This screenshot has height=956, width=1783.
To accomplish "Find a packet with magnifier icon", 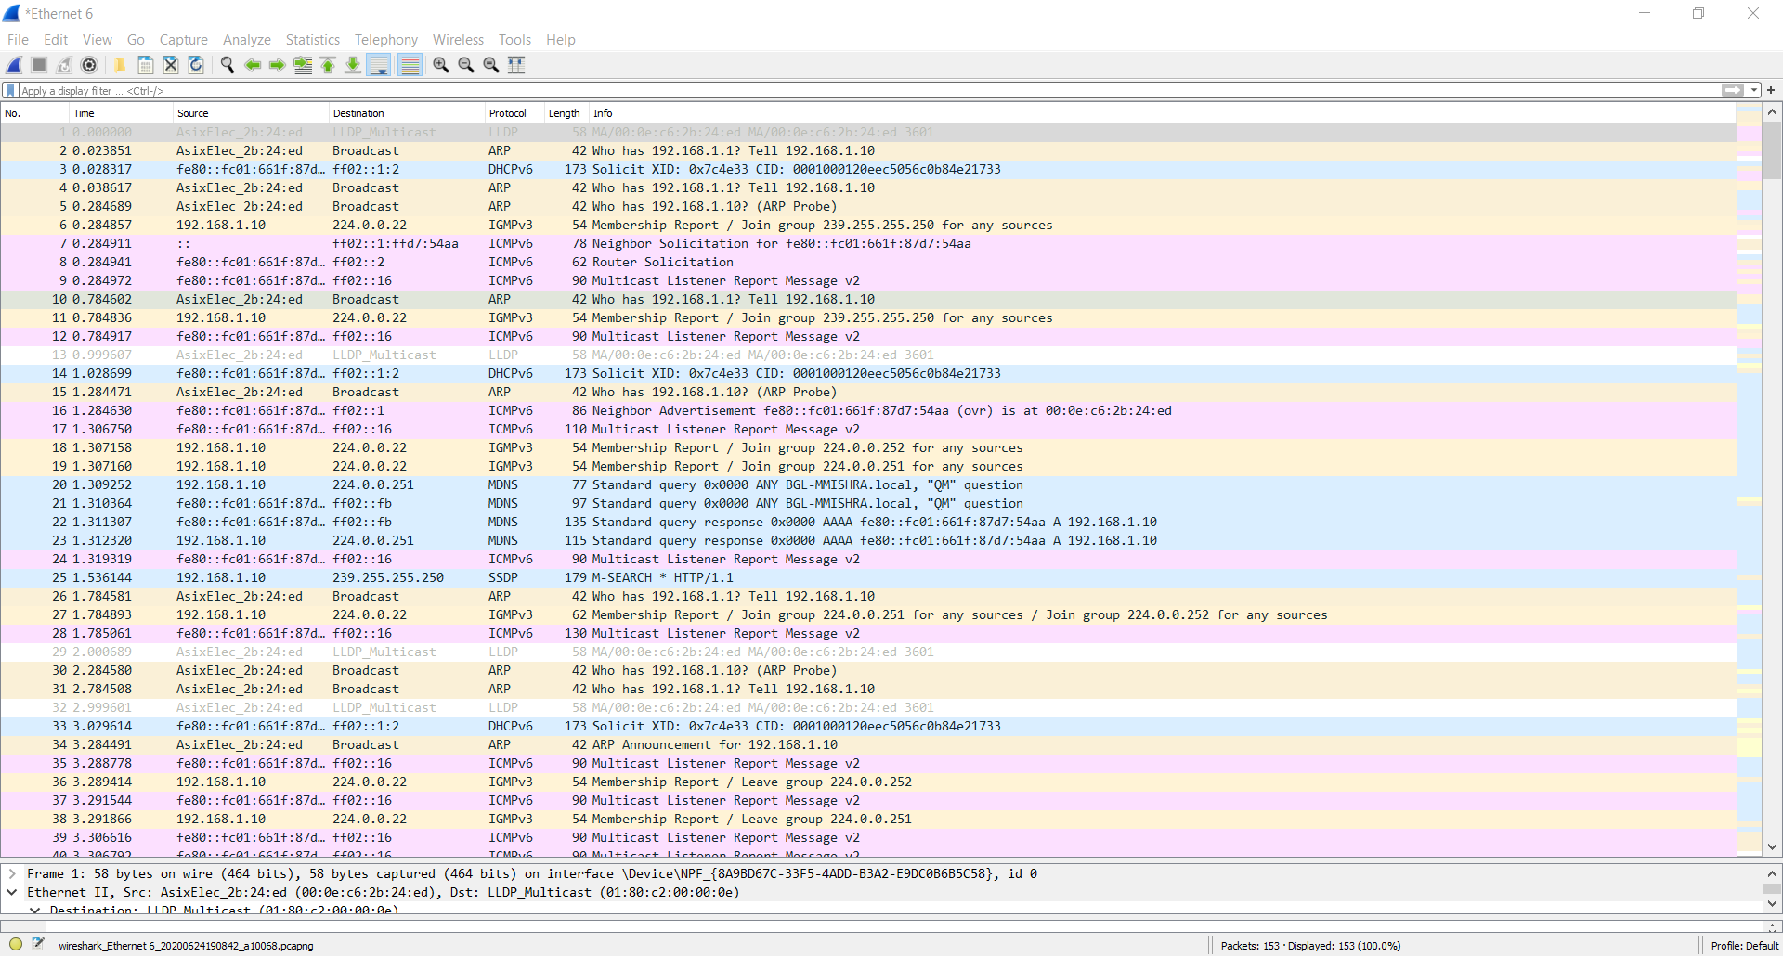I will click(227, 65).
